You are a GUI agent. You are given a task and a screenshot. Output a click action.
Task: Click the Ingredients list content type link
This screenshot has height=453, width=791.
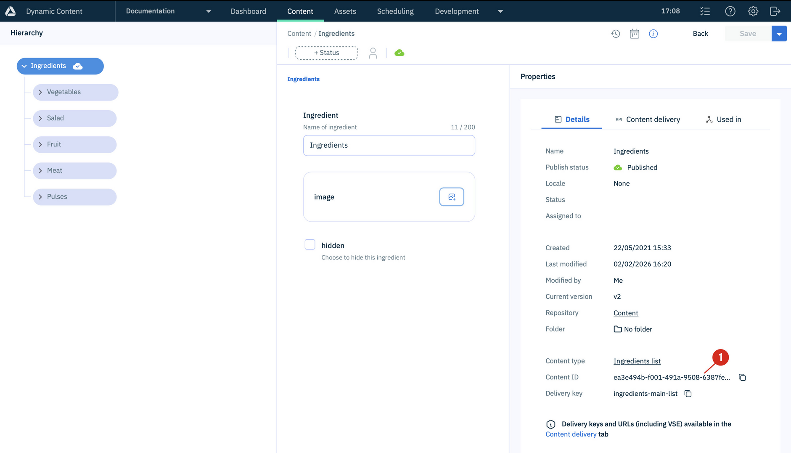(x=637, y=361)
